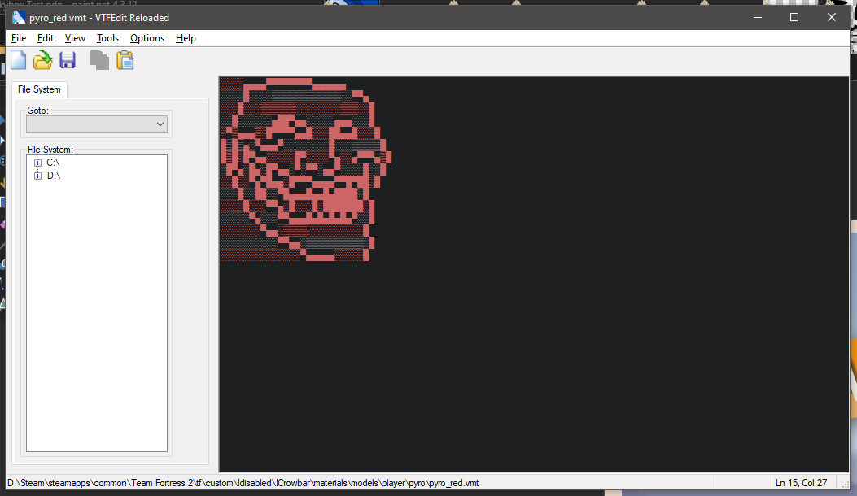Expand the C:\ drive node

pos(37,162)
